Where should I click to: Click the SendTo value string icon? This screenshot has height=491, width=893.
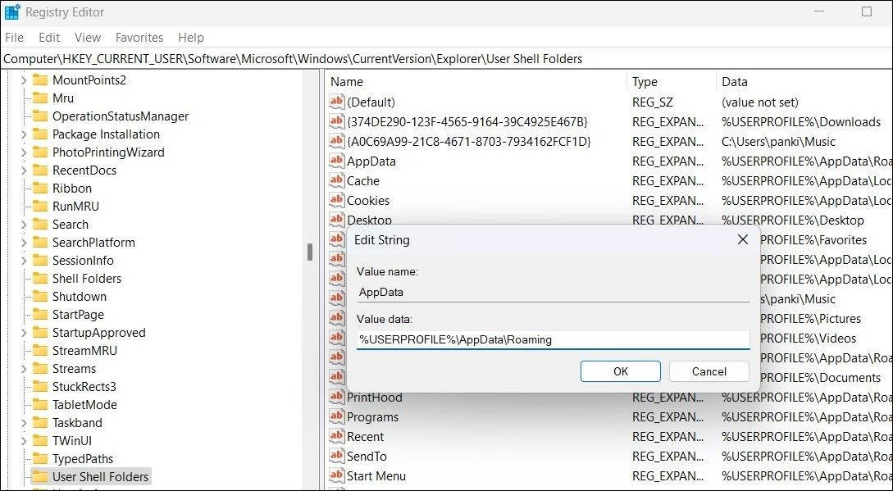337,457
